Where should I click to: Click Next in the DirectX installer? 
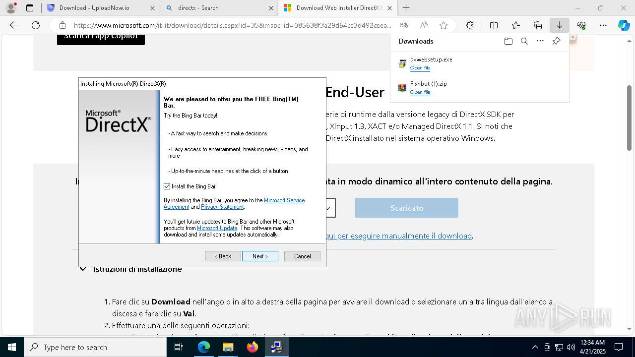coord(260,256)
